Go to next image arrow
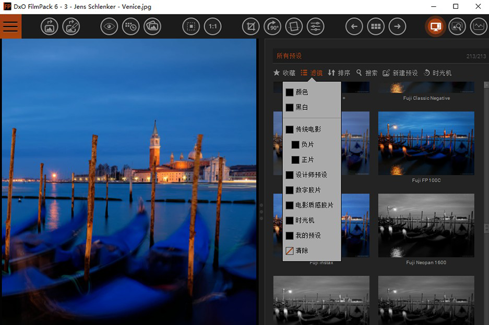Screen dimensions: 489x325 click(397, 27)
